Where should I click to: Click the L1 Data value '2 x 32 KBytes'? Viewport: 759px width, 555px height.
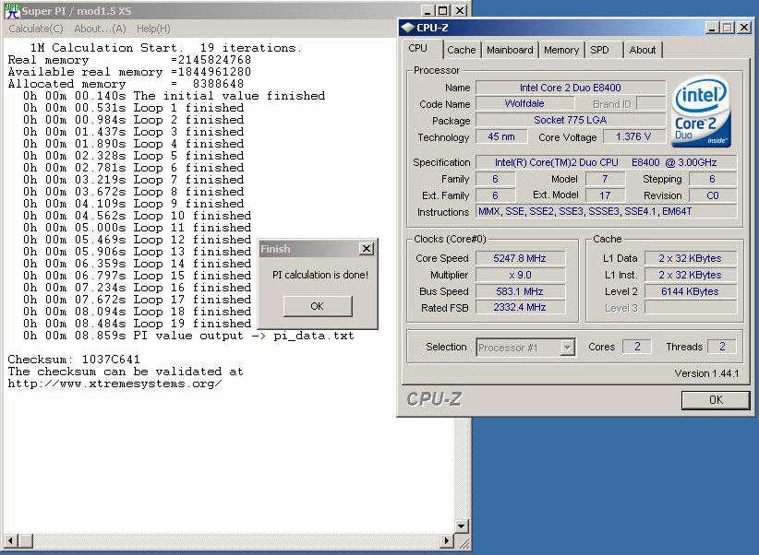point(691,258)
